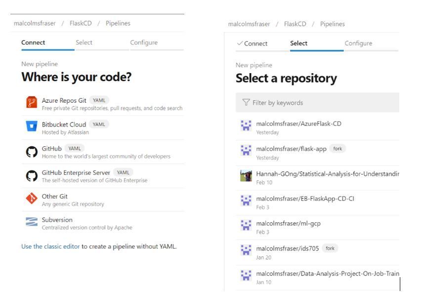The height and width of the screenshot is (292, 425).
Task: Choose Azure Repos Git as code source
Action: click(x=103, y=104)
